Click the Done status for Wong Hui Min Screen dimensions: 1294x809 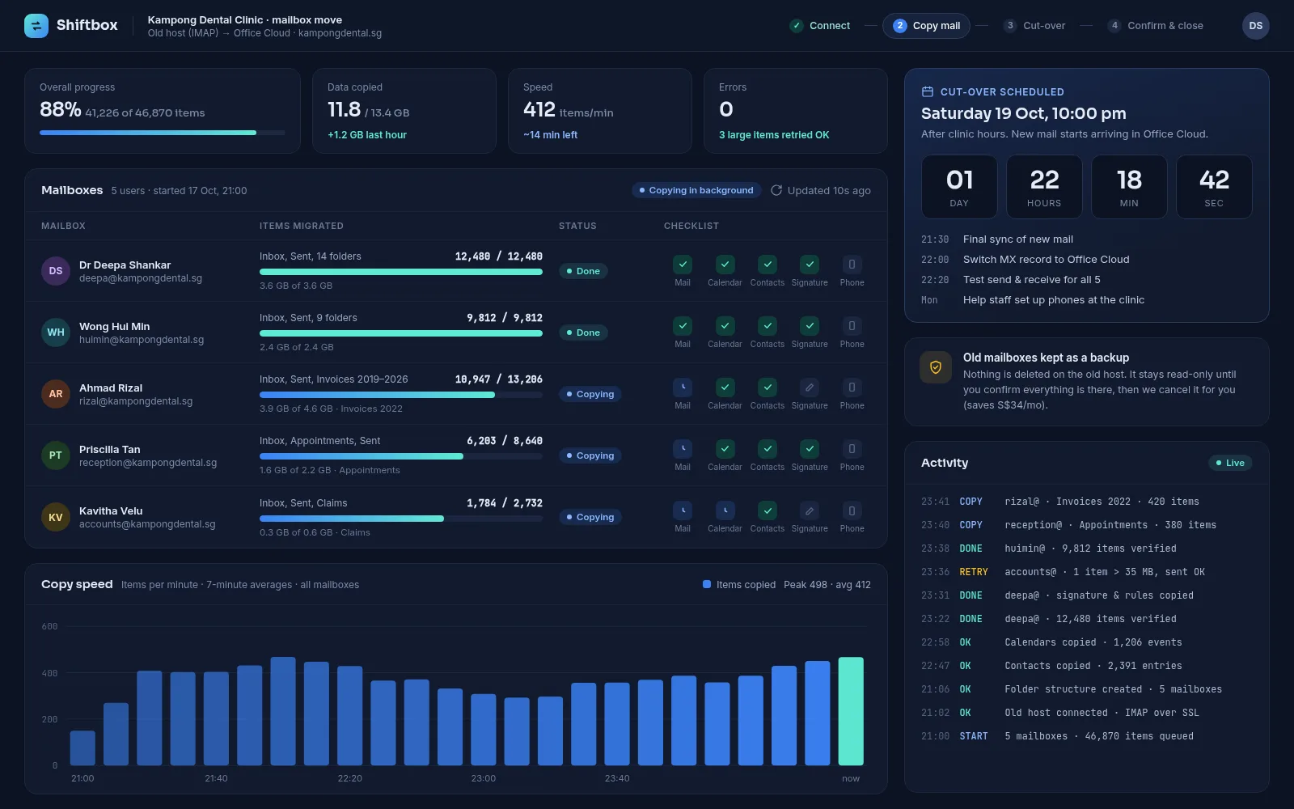coord(583,332)
